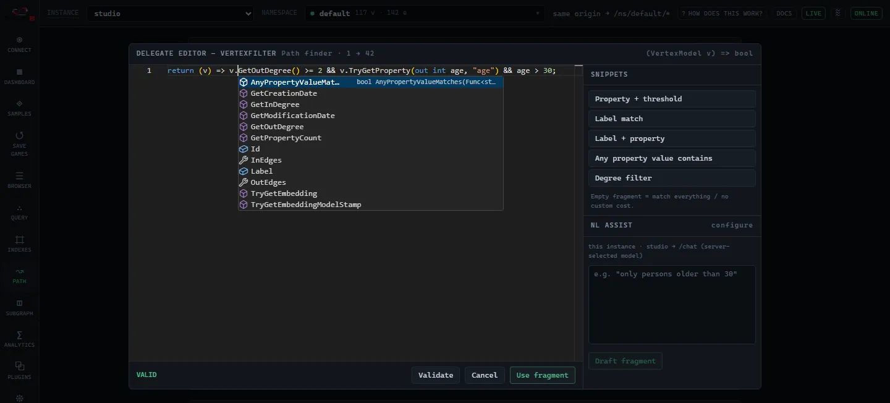Open the Save Games sidebar page
The height and width of the screenshot is (403, 890).
(19, 143)
